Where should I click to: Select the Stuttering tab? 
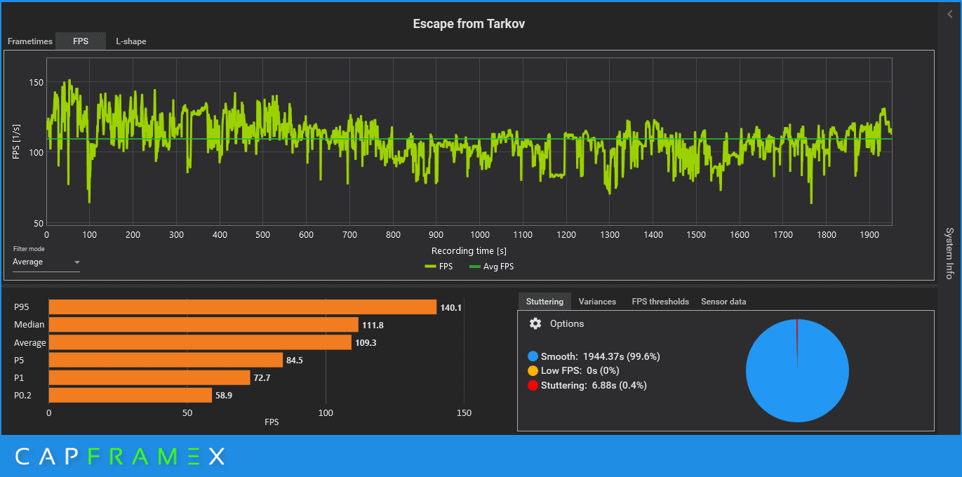tap(545, 302)
